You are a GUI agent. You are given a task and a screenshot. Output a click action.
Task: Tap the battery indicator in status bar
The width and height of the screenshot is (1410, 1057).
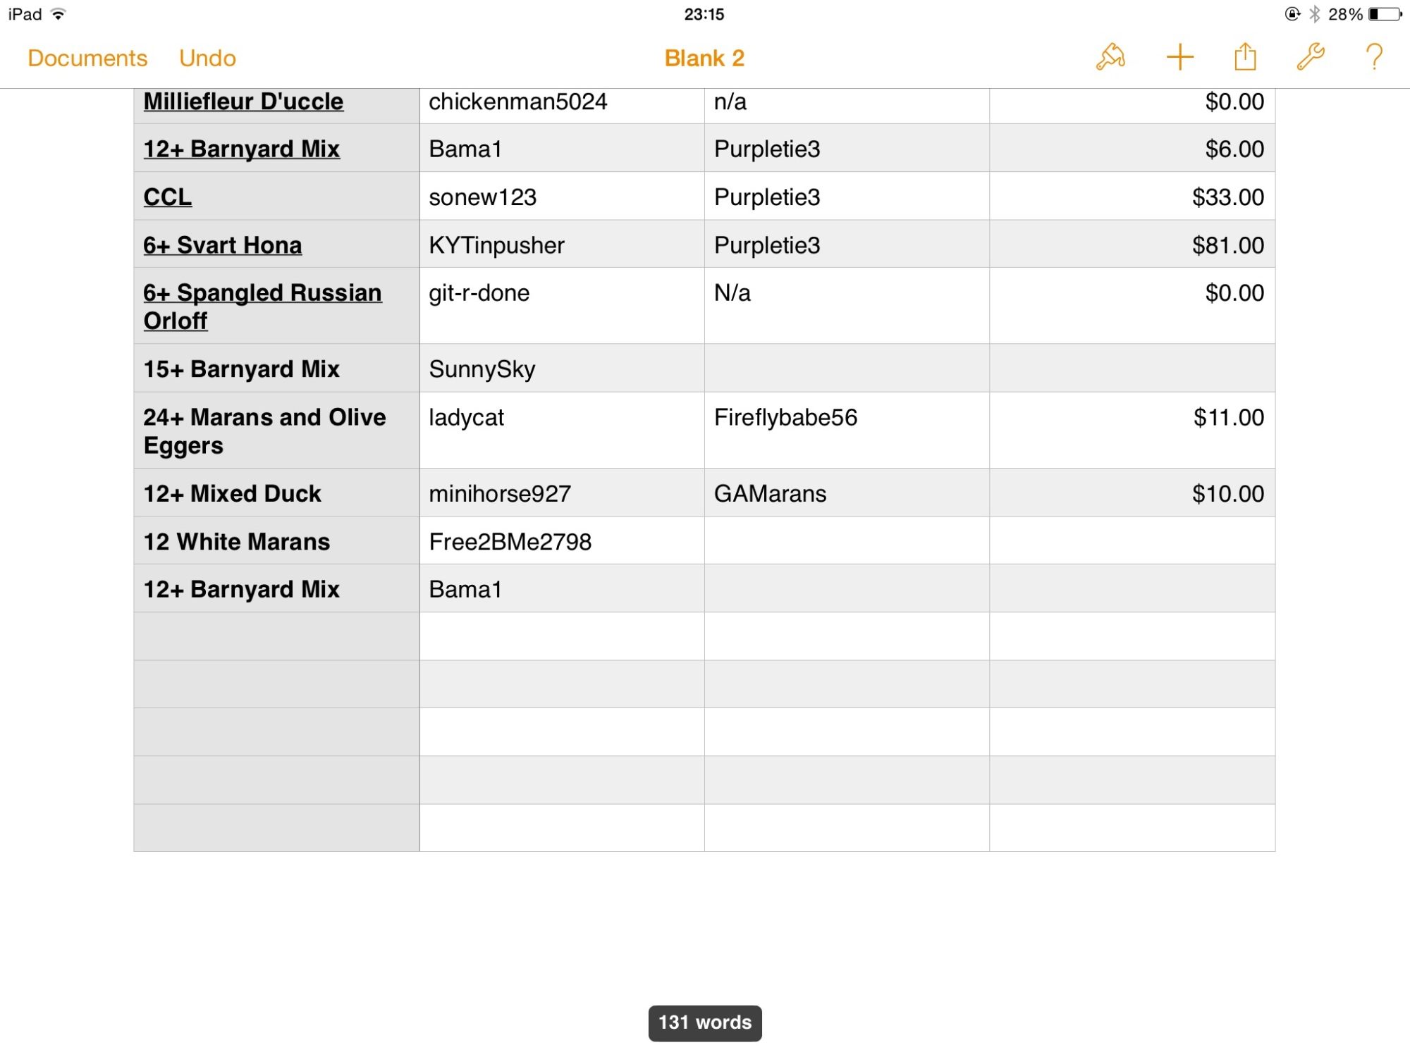point(1384,14)
